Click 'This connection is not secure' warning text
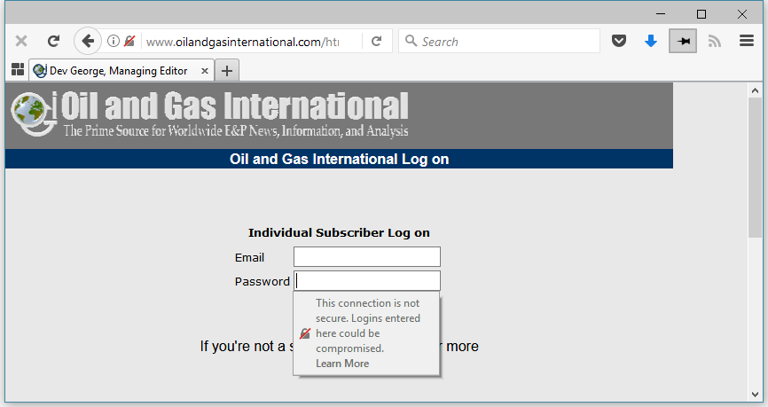 (368, 325)
